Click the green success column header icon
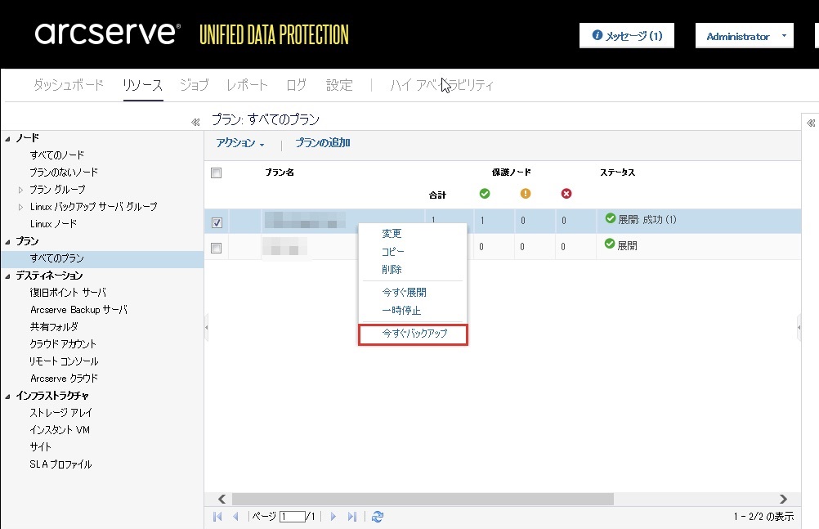Image resolution: width=819 pixels, height=529 pixels. click(x=485, y=194)
